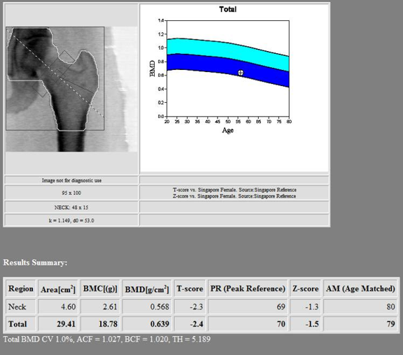
Task: Click the 'NECK: 48 x 15' cell
Action: [71, 208]
